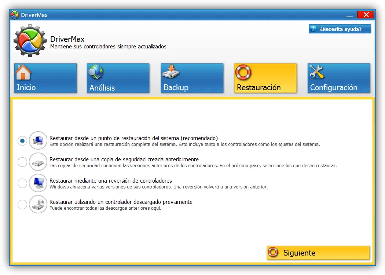Click the wrench screwdriver icon on Configuración
The image size is (385, 275).
[x=316, y=72]
